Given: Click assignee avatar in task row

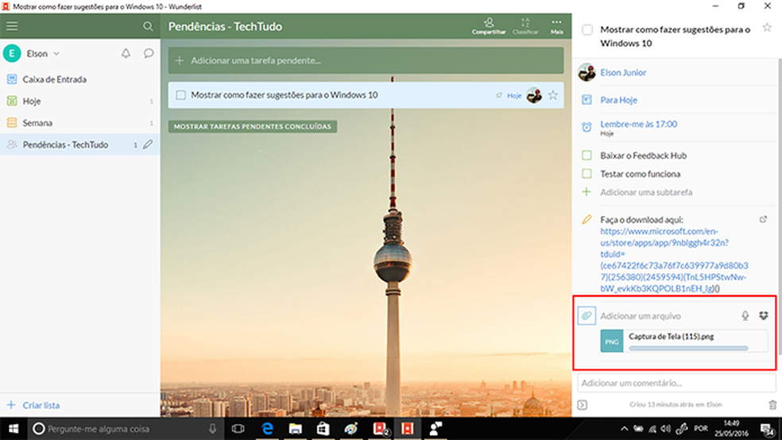Looking at the screenshot, I should coord(534,95).
